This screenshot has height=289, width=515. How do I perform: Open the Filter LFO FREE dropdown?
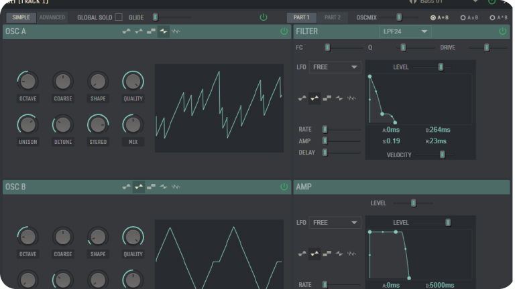(x=335, y=67)
